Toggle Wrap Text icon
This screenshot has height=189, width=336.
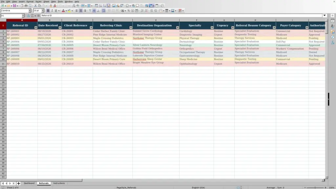click(104, 10)
